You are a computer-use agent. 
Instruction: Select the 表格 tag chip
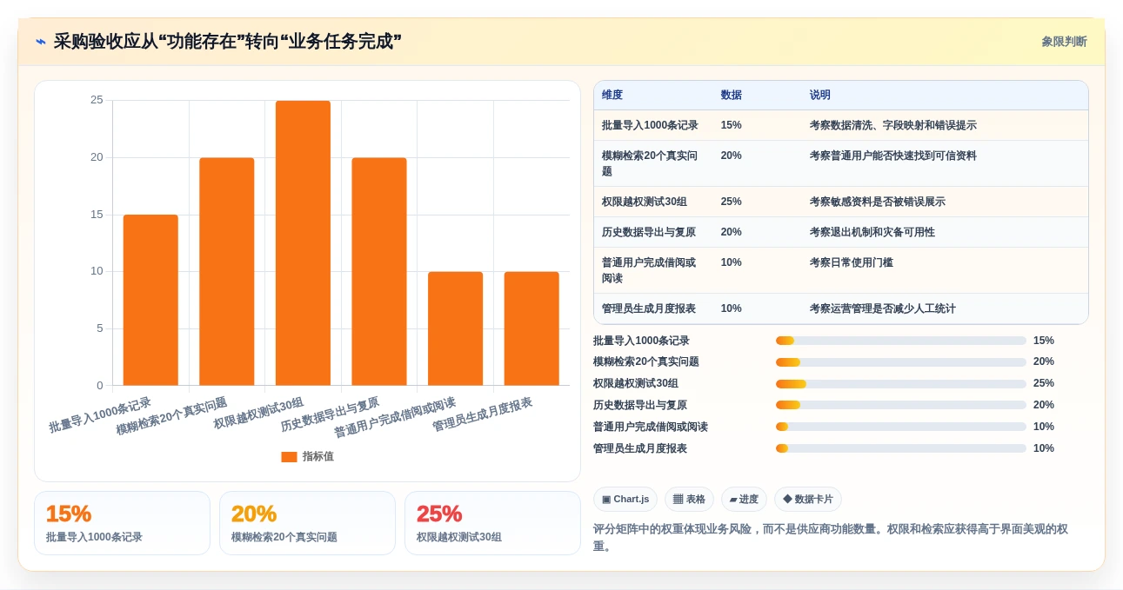pos(689,499)
